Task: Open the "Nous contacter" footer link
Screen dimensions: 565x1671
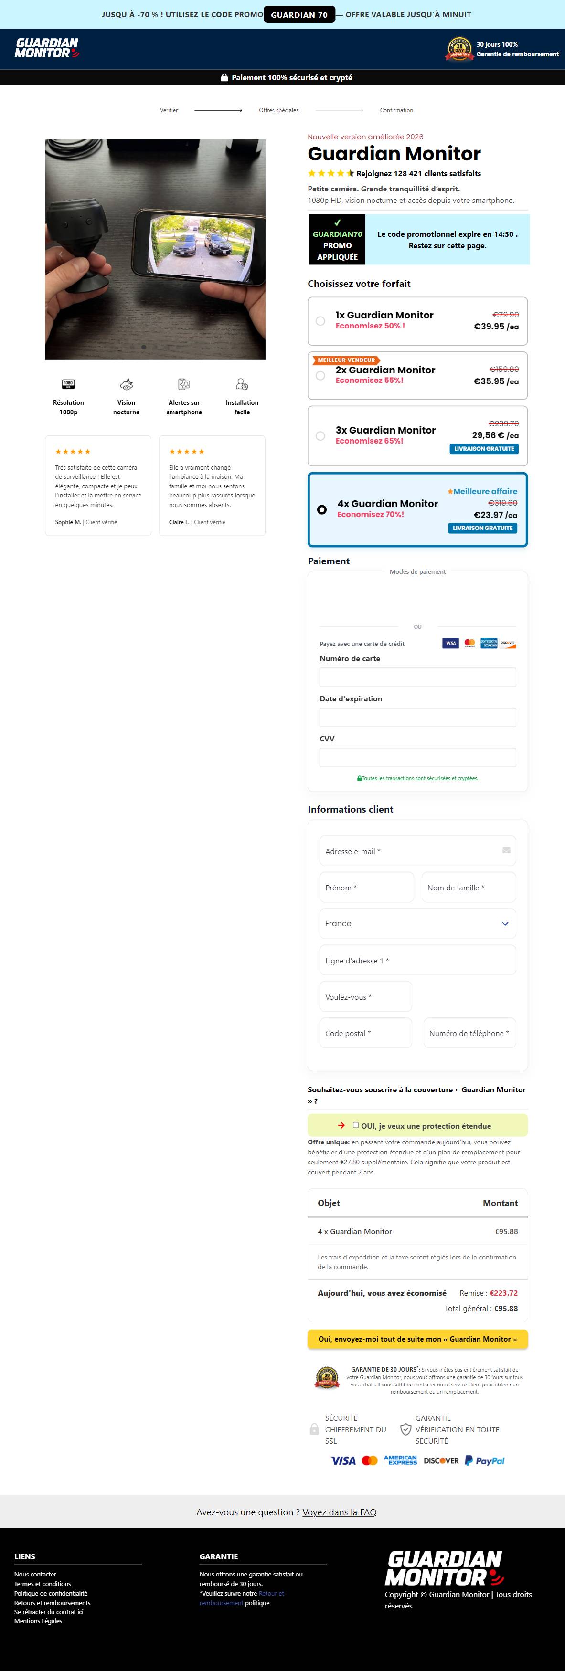Action: tap(35, 1575)
